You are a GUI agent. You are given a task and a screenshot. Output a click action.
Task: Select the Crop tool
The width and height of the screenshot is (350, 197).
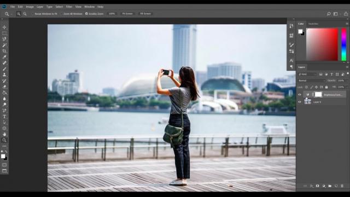pyautogui.click(x=4, y=51)
